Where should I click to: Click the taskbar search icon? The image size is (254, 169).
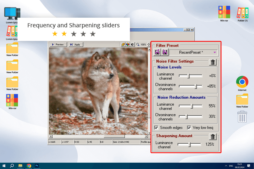point(12,166)
